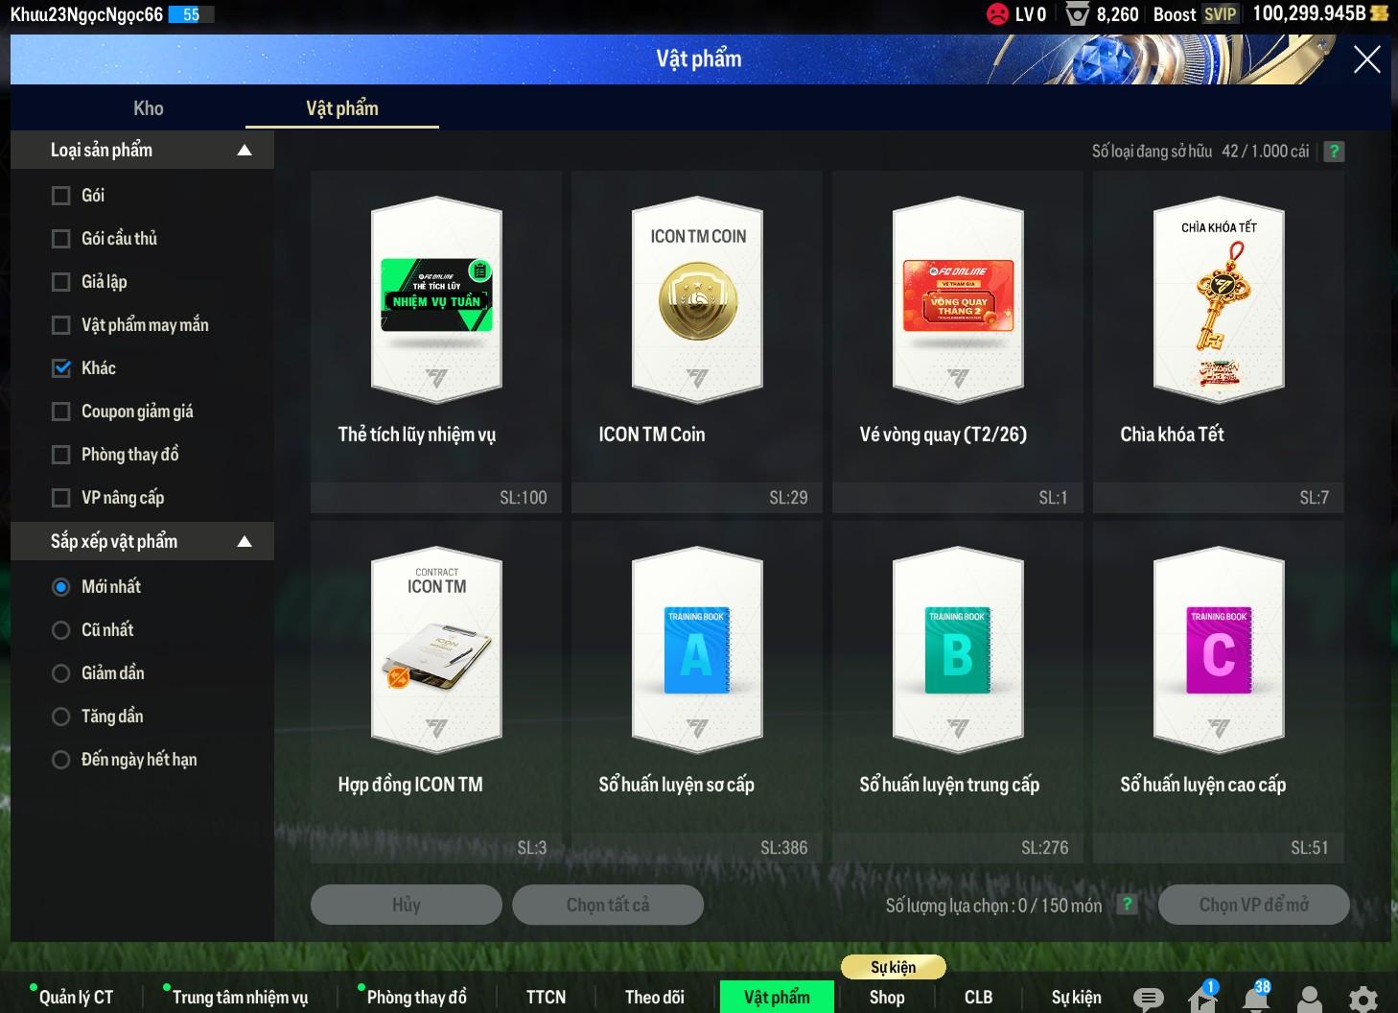Switch to the Kho tab
The width and height of the screenshot is (1398, 1013).
[x=149, y=108]
